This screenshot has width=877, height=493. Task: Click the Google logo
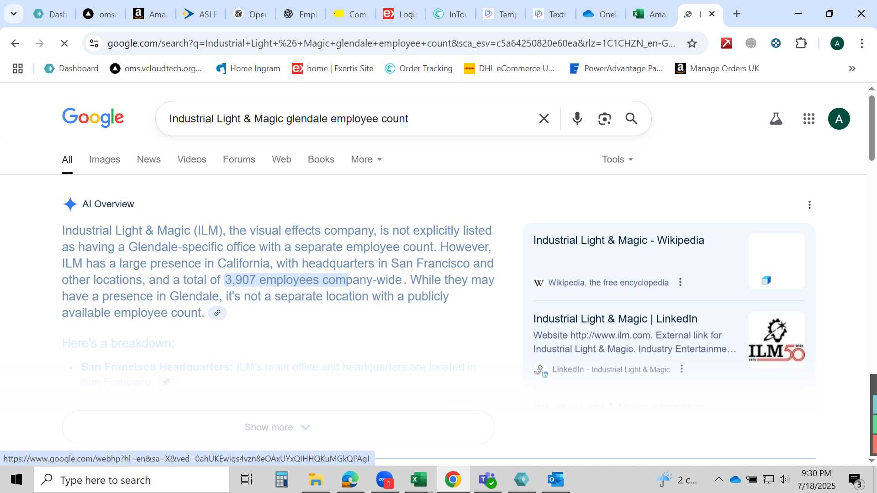93,118
